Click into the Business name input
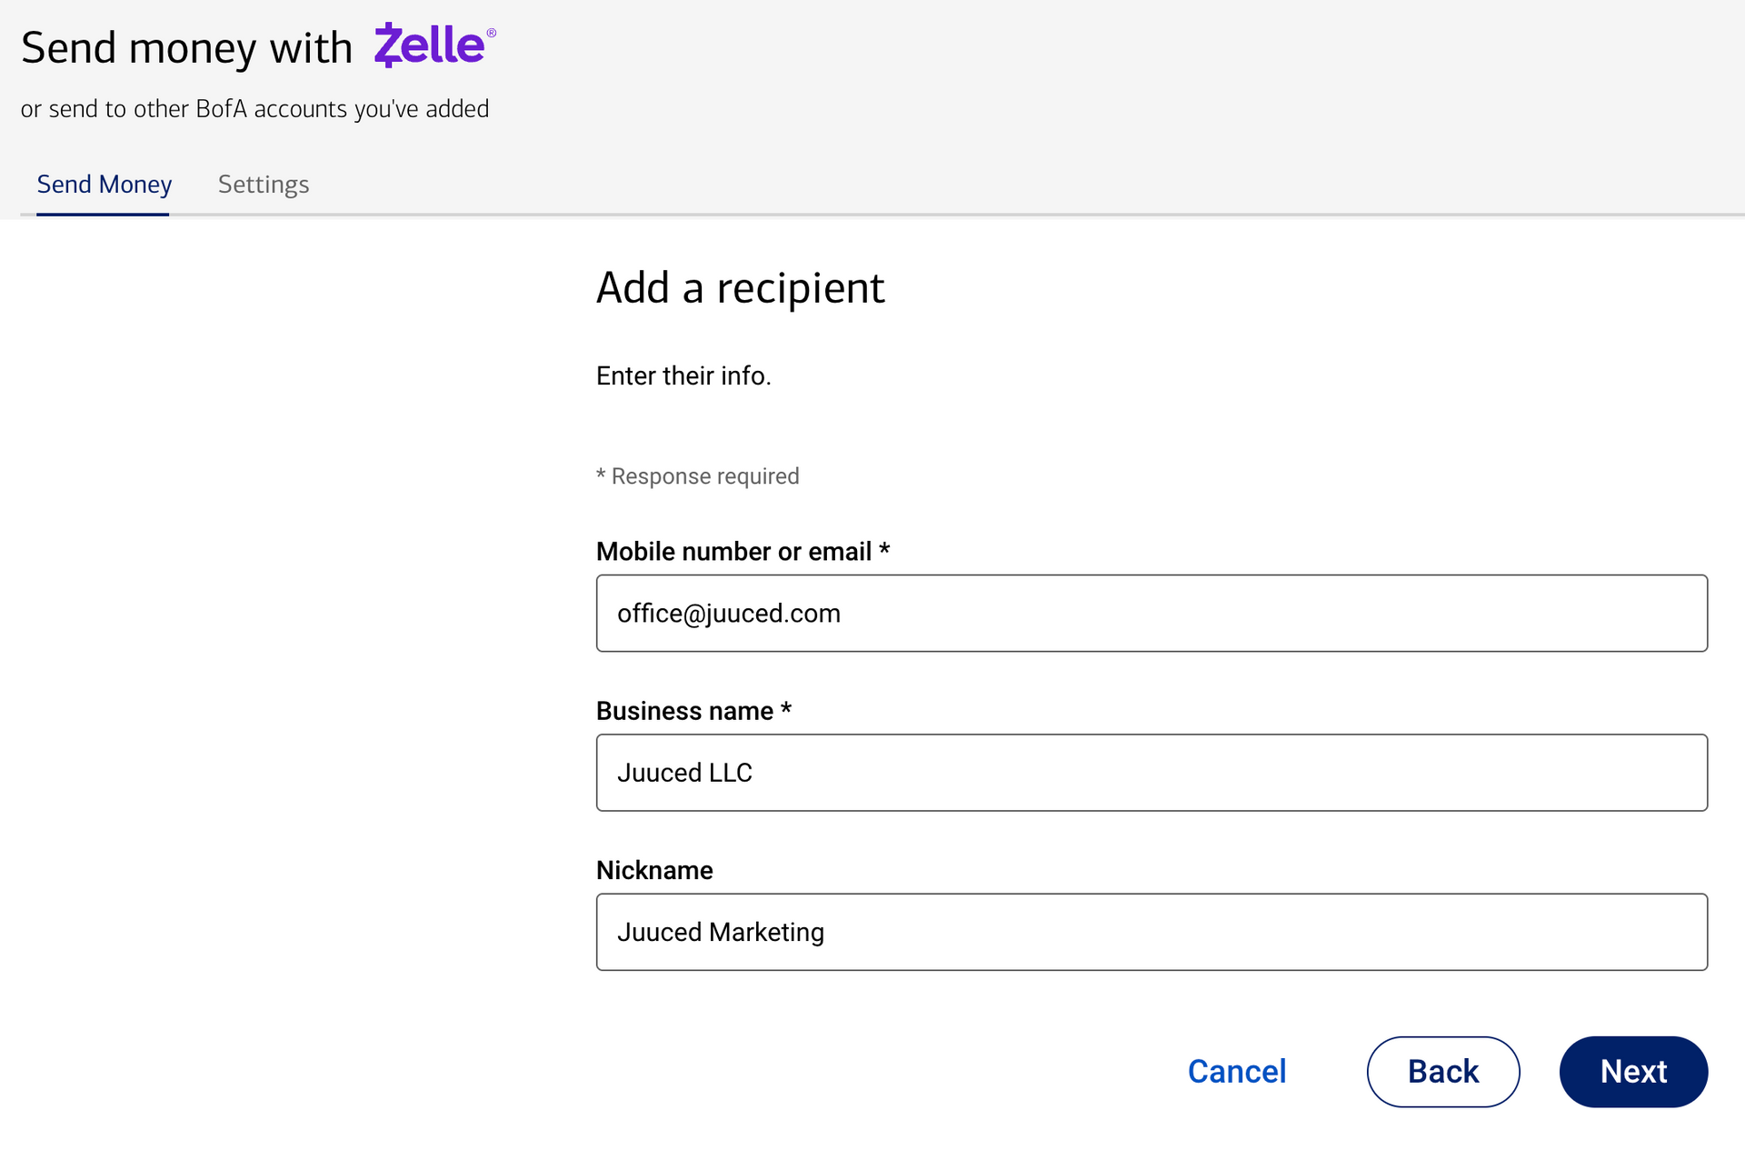Screen dimensions: 1745x1150 (1151, 773)
